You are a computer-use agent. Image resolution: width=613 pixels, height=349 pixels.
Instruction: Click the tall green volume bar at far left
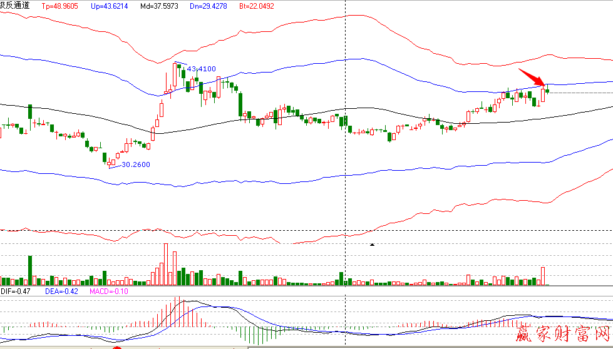(x=29, y=270)
